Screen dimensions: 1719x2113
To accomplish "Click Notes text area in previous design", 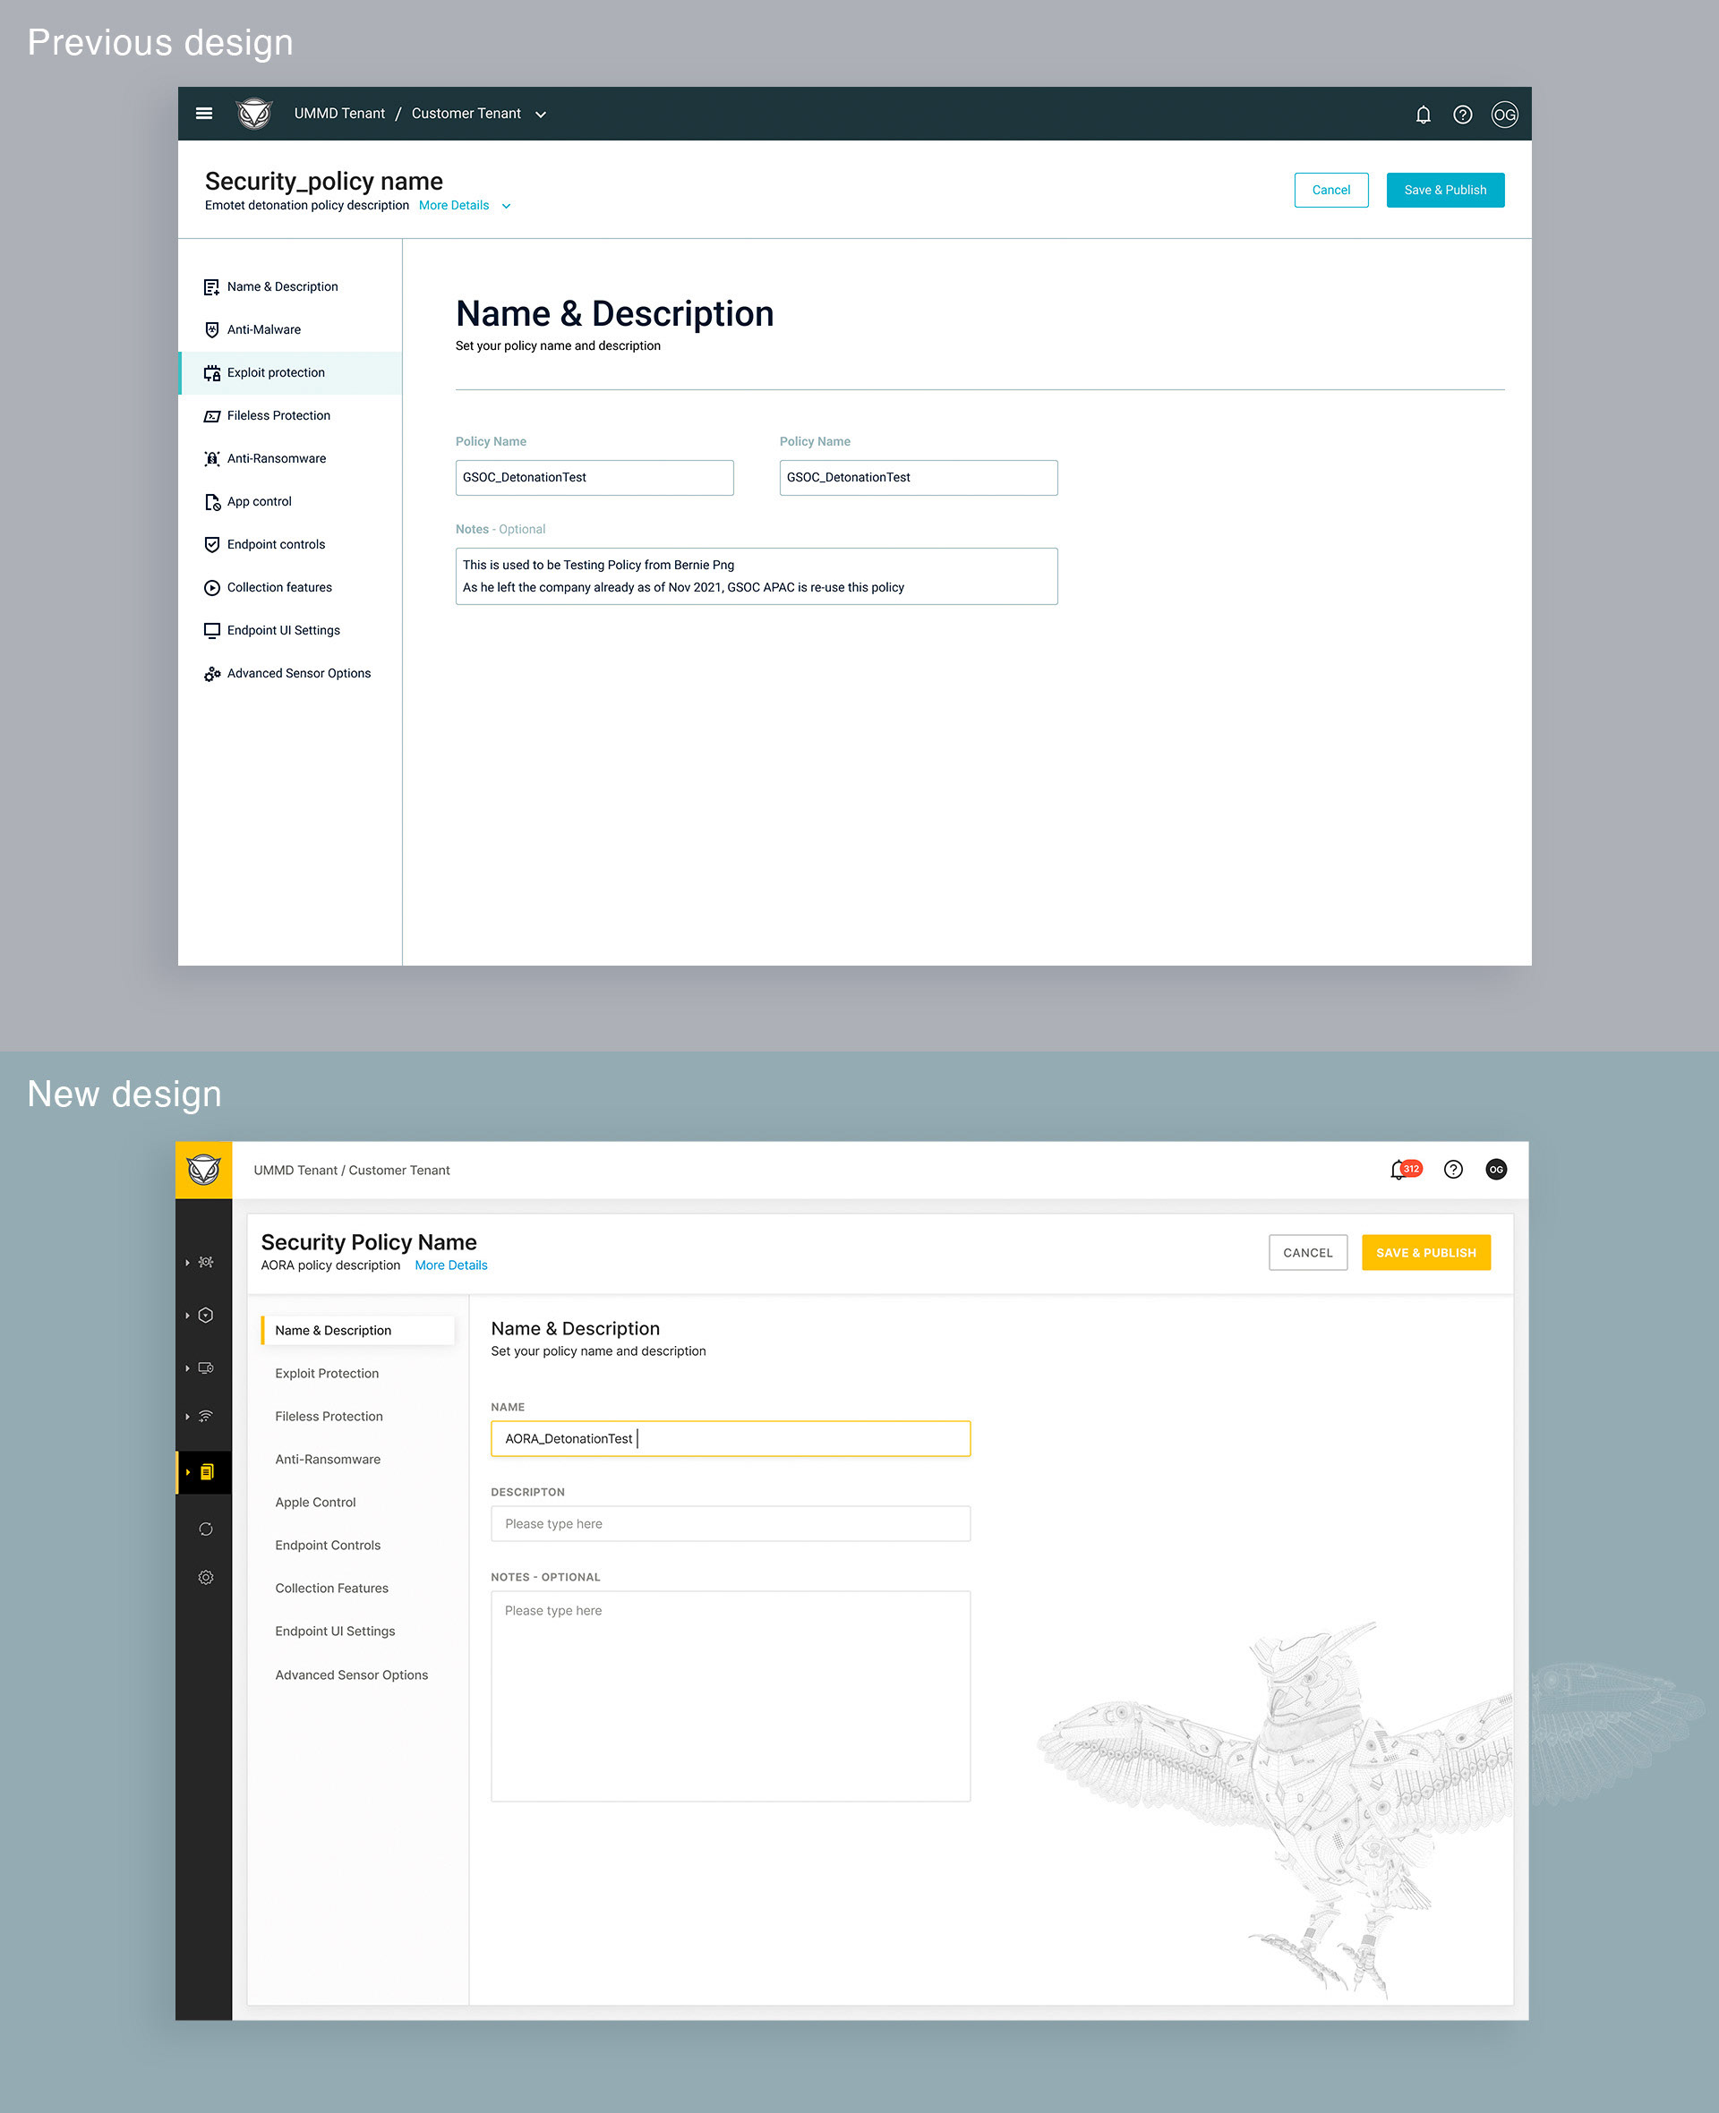I will point(757,576).
